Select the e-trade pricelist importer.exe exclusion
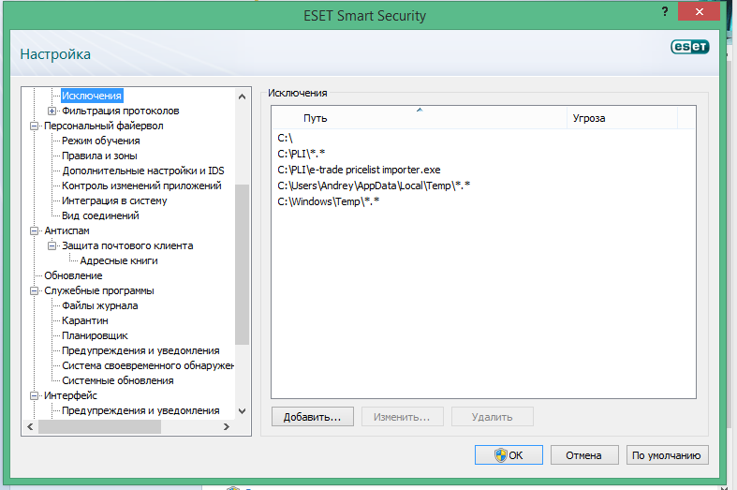The image size is (737, 490). (359, 170)
